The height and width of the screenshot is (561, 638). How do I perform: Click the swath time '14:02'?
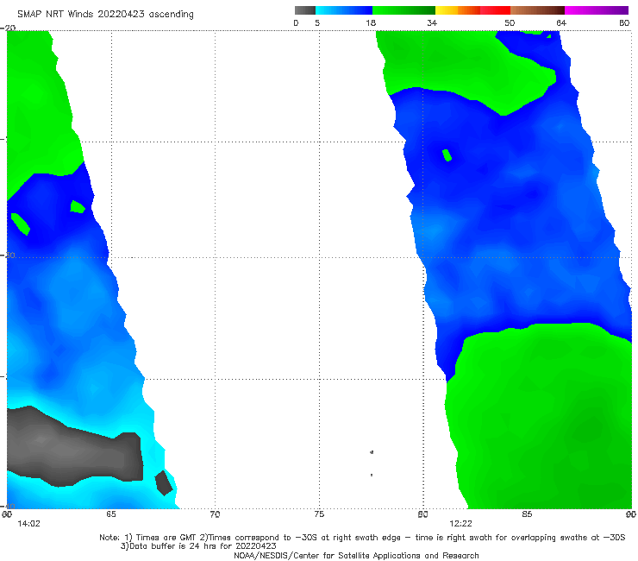pos(29,524)
